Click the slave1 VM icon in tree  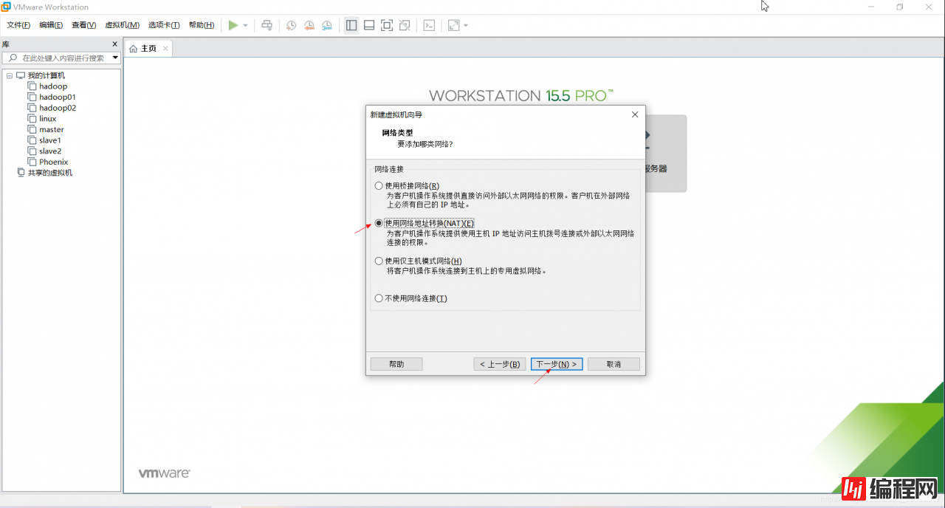pos(32,140)
